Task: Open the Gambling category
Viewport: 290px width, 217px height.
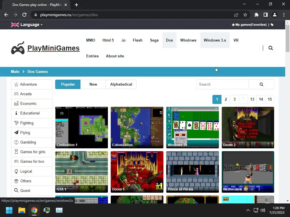Action: coord(32,142)
